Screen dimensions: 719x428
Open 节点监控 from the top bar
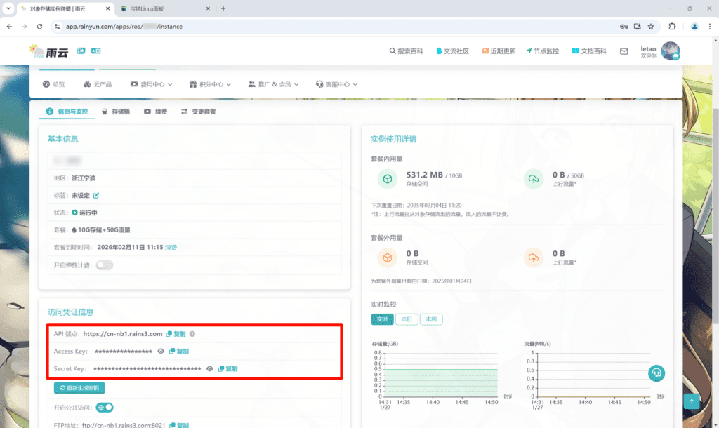pos(542,51)
